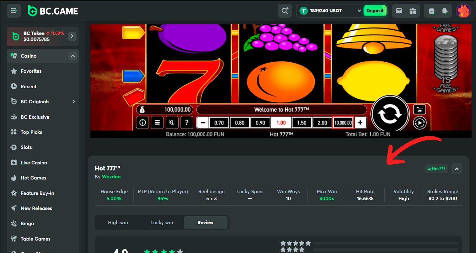The image size is (476, 253).
Task: Open the notifications bell
Action: pyautogui.click(x=445, y=11)
